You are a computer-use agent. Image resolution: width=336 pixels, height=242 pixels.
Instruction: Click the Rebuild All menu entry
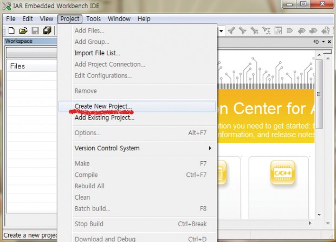coord(137,186)
